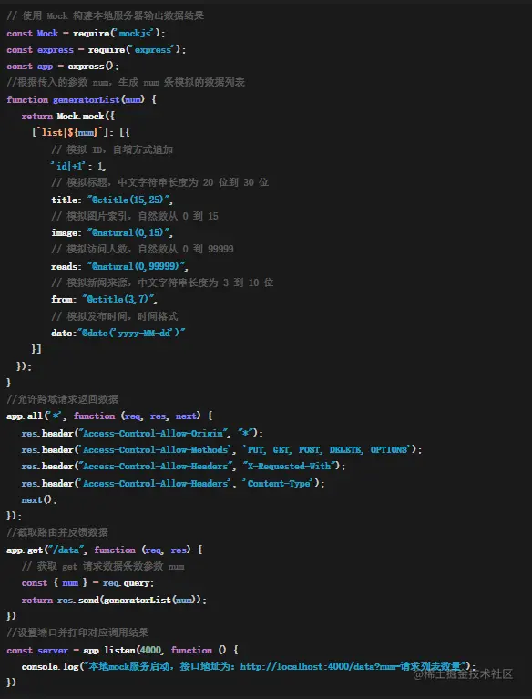Click the "next();" call line

click(39, 500)
